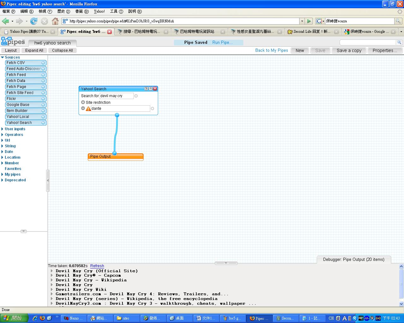The image size is (404, 323).
Task: Add Yahoo! Local module plus icon
Action: coord(43,117)
